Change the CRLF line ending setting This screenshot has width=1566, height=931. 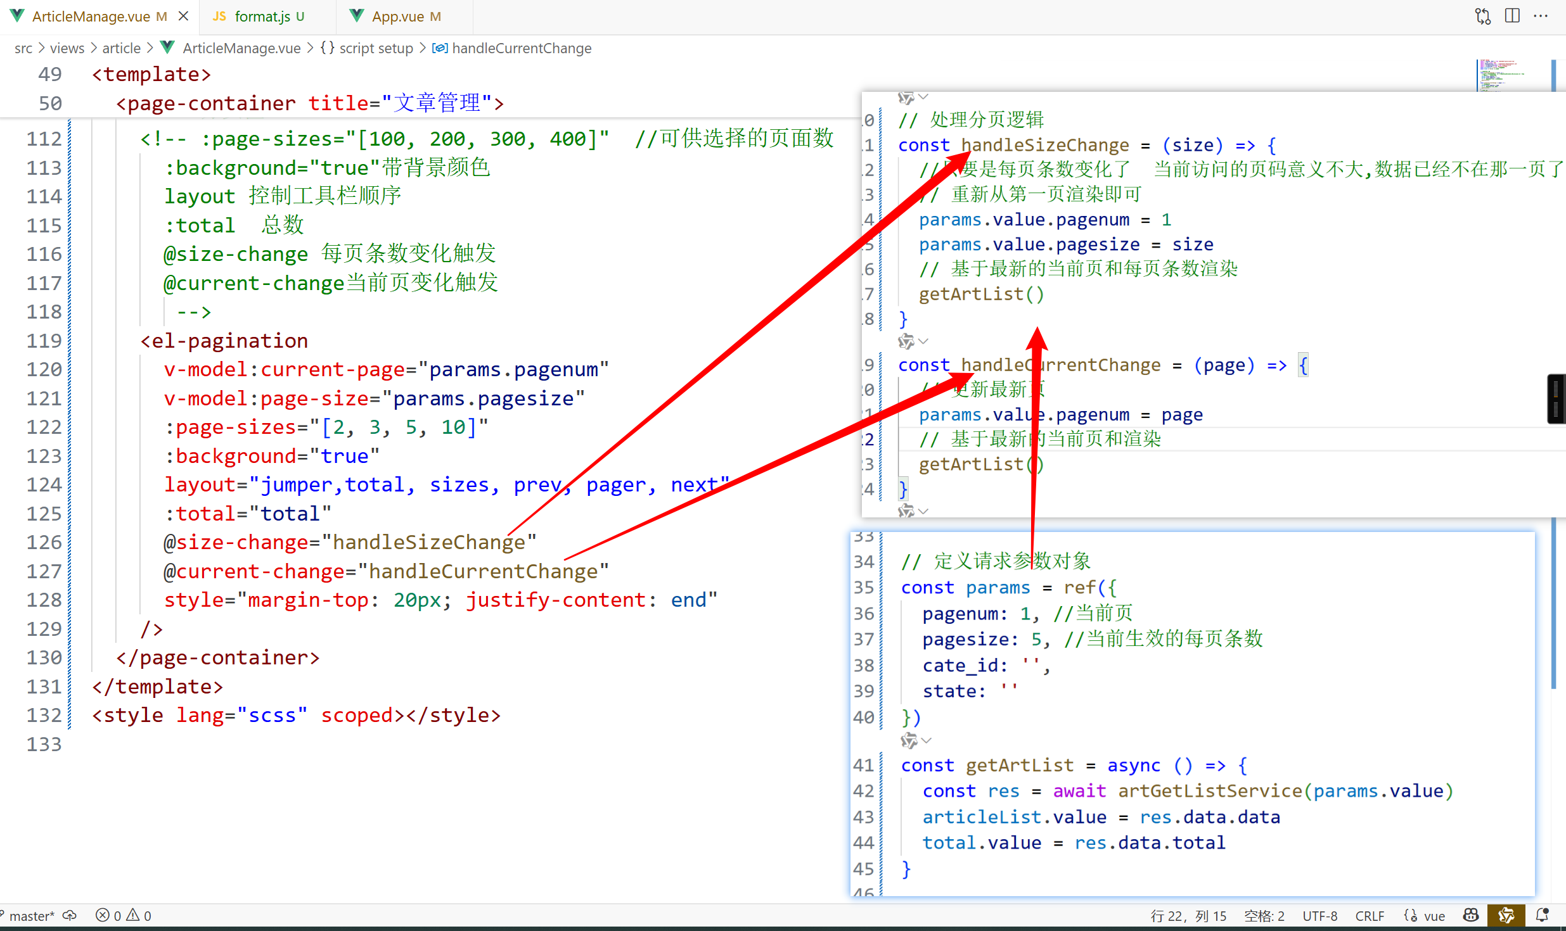pyautogui.click(x=1369, y=916)
